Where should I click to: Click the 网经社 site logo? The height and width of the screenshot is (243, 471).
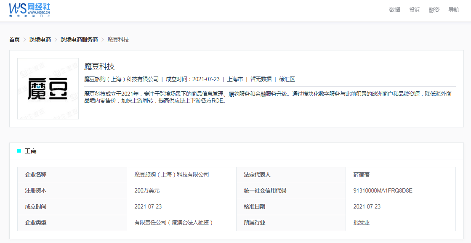coord(29,10)
